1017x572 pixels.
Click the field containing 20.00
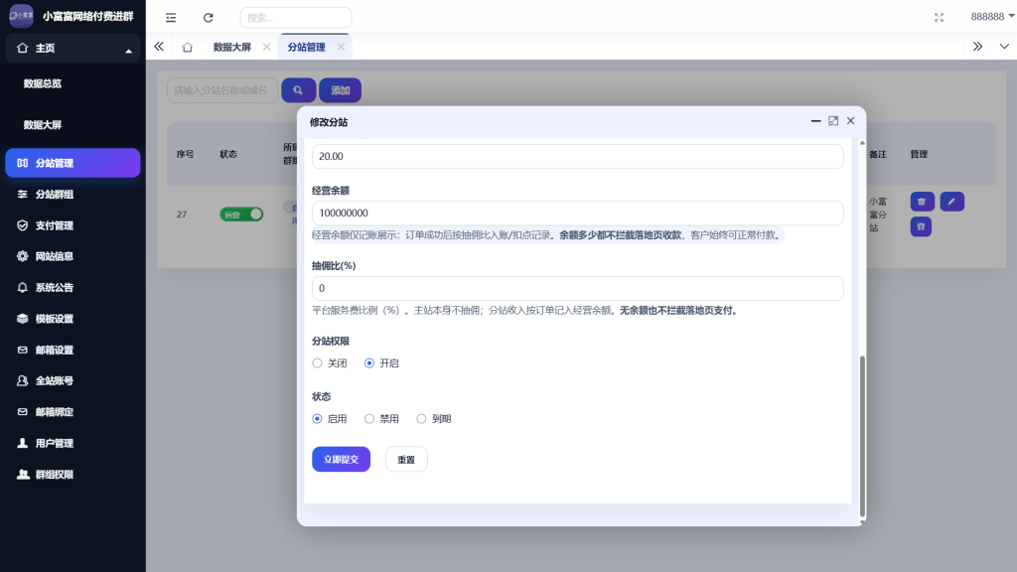pyautogui.click(x=577, y=156)
